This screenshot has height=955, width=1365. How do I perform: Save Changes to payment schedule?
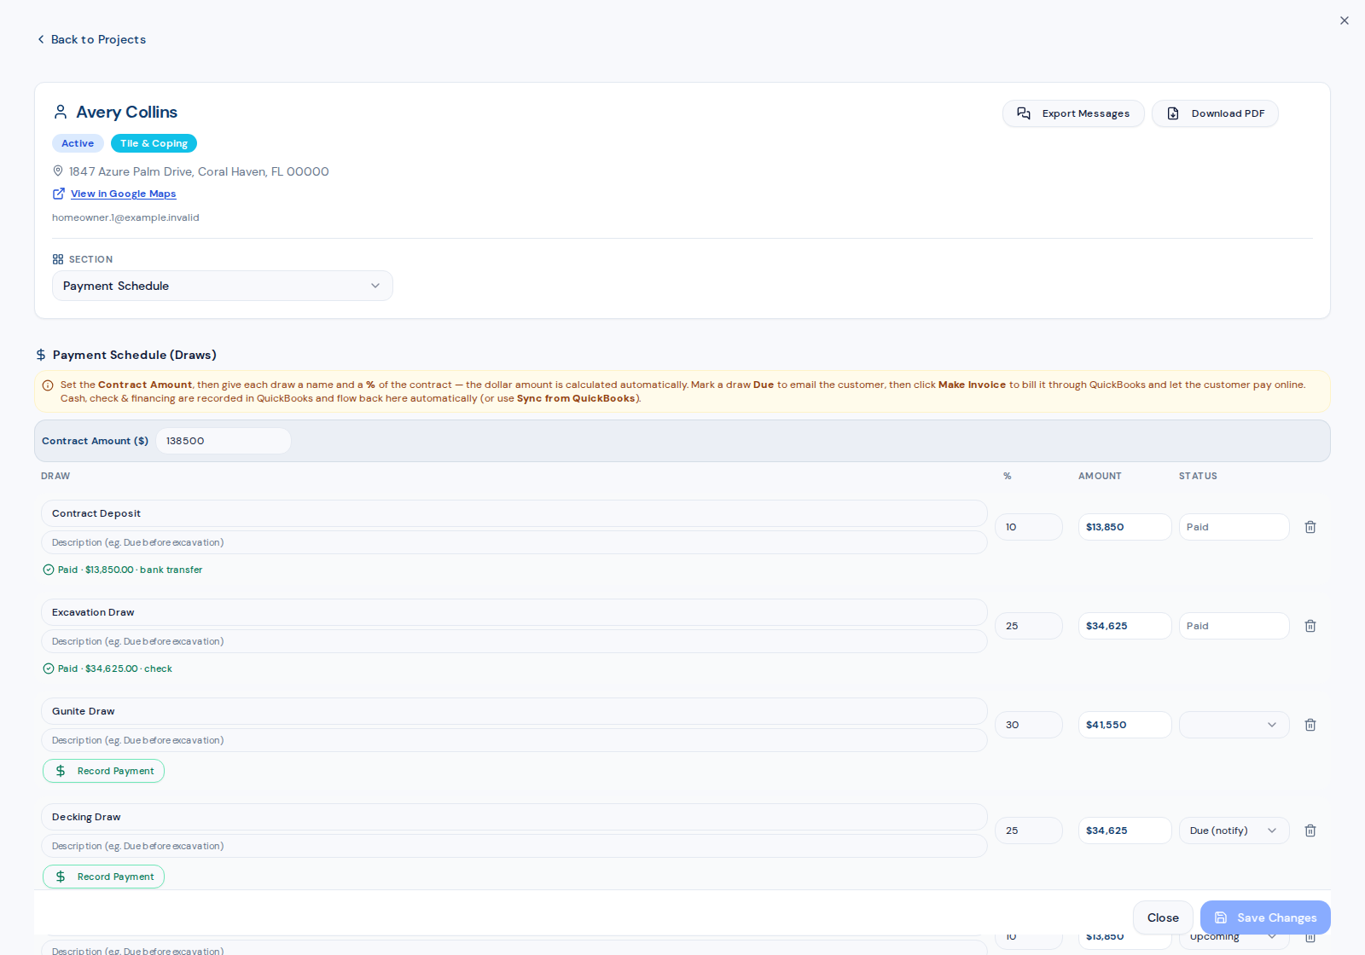pyautogui.click(x=1265, y=917)
